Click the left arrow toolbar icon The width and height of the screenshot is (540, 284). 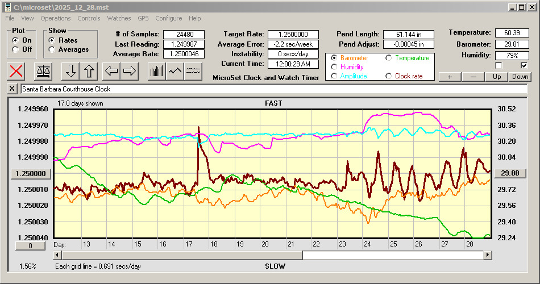click(x=111, y=71)
